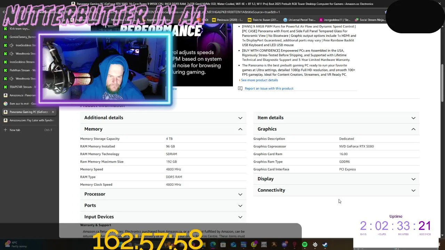Screen dimensions: 445x250
Task: Open Steam from the taskbar
Action: tap(325, 244)
